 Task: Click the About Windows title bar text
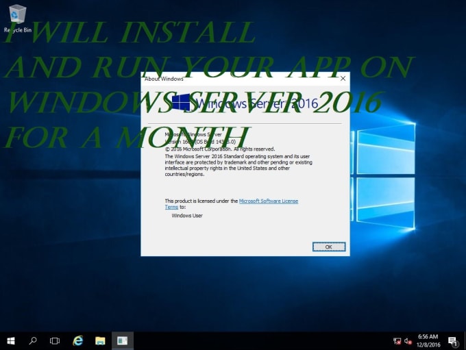(164, 79)
